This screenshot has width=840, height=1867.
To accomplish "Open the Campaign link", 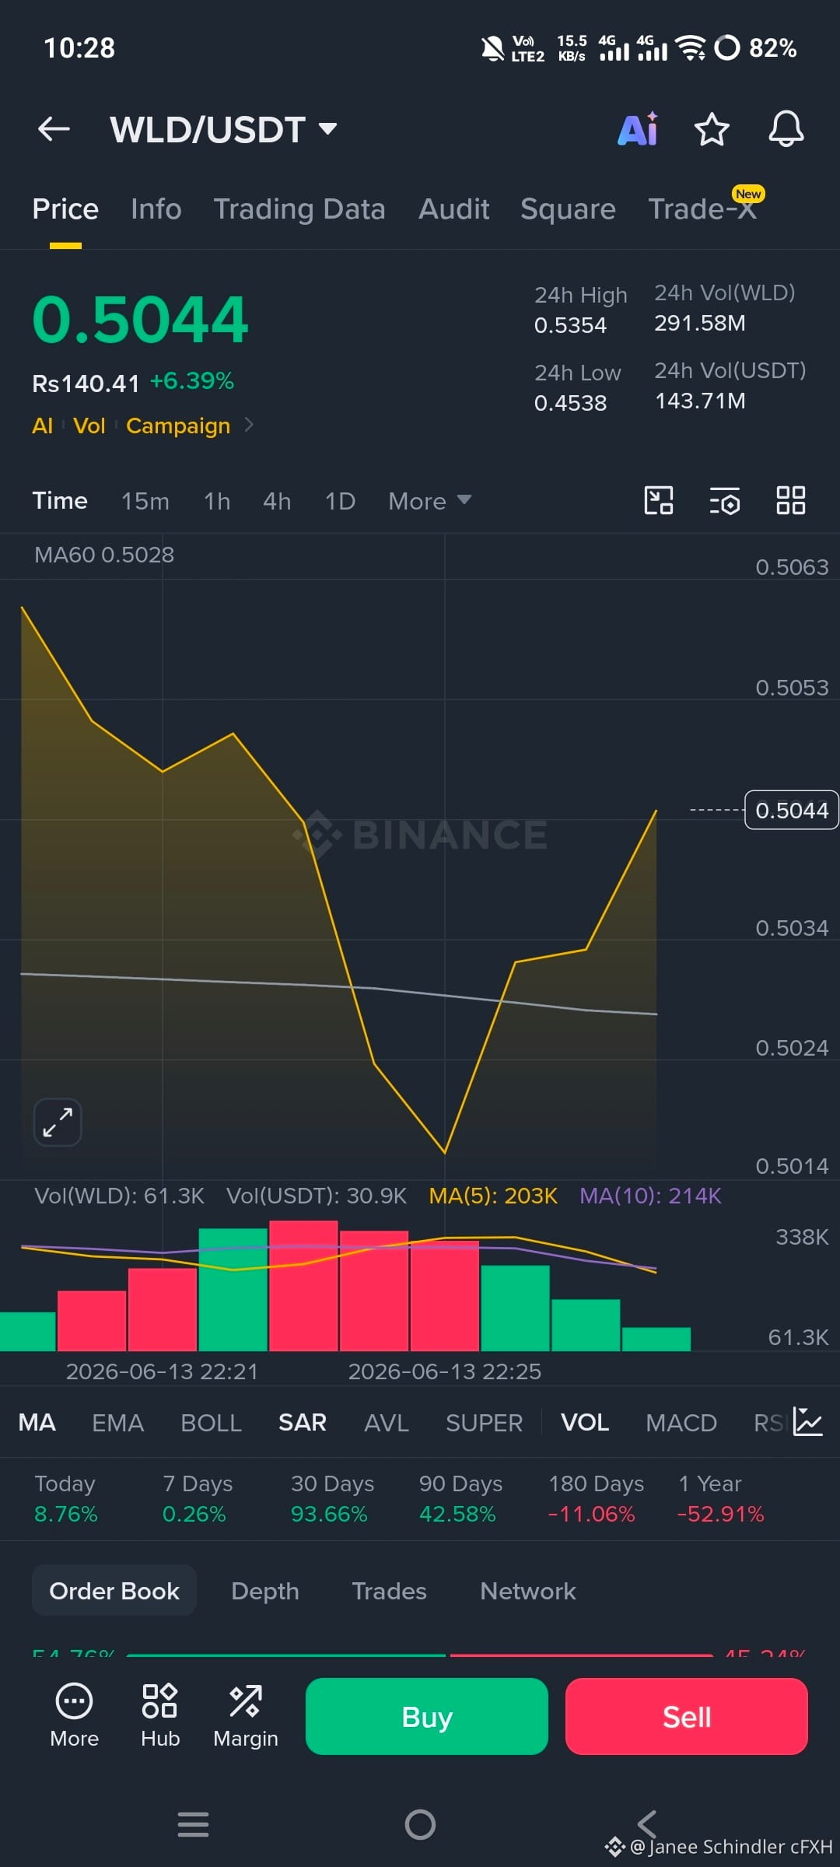I will [x=178, y=426].
